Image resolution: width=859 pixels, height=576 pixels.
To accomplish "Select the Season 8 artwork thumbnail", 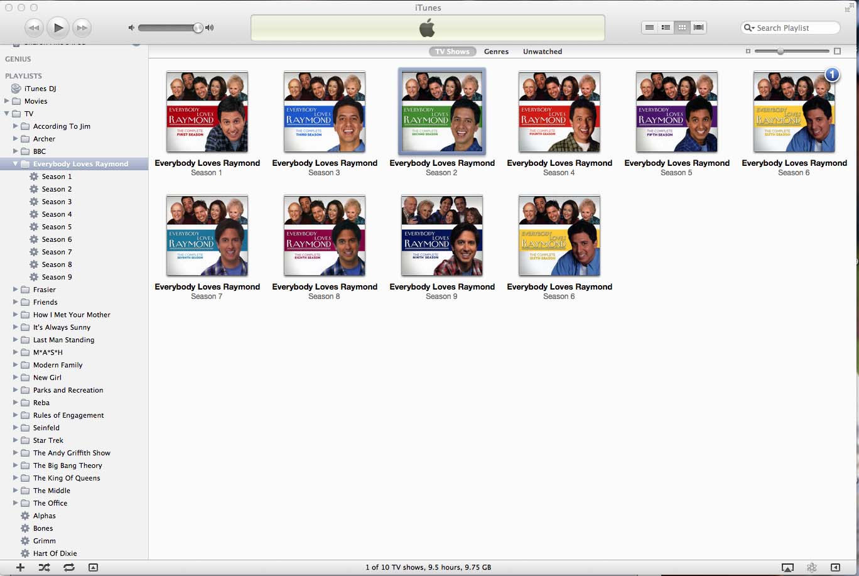I will pyautogui.click(x=325, y=235).
